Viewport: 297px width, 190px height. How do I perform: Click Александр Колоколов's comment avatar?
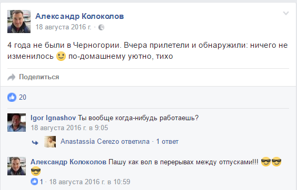16,166
